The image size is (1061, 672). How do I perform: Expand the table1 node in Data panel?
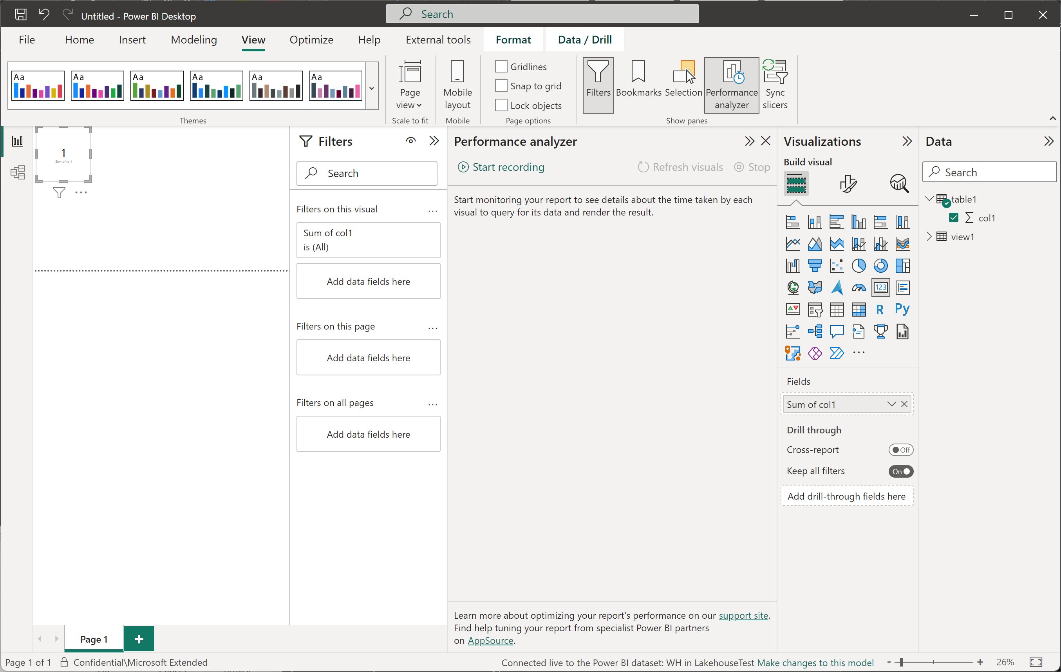(929, 199)
